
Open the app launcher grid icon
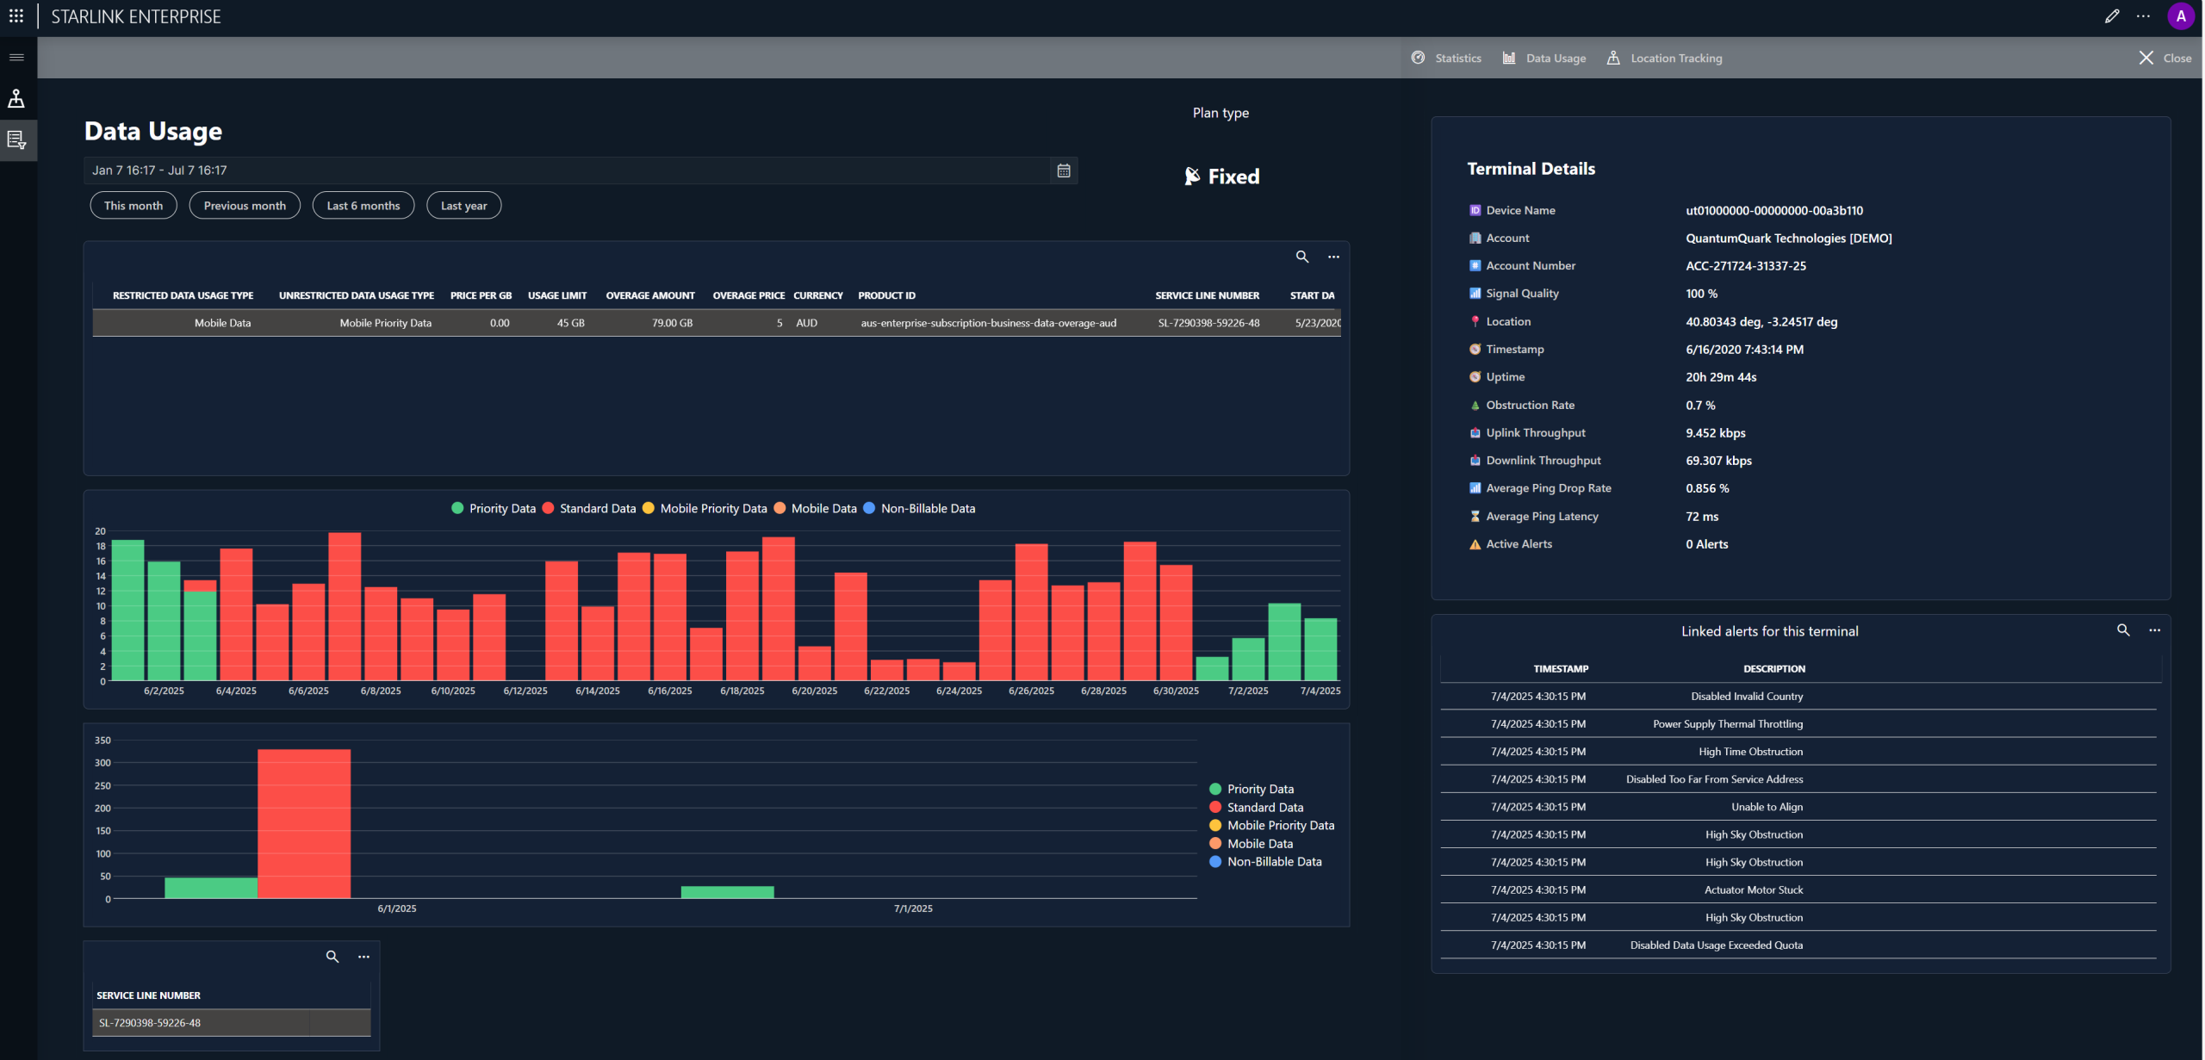[16, 16]
